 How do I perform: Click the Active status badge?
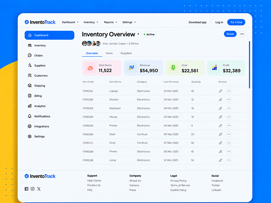149,34
